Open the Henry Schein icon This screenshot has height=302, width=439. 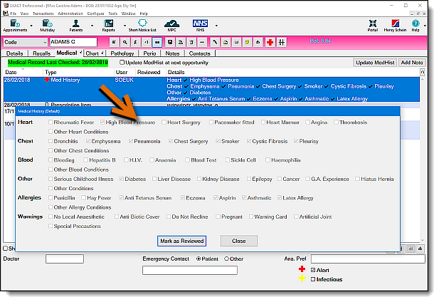[x=395, y=25]
